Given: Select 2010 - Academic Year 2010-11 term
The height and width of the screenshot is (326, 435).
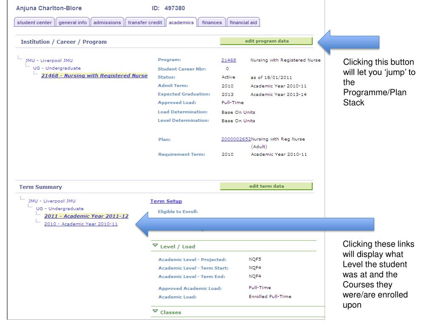Looking at the screenshot, I should (x=81, y=224).
